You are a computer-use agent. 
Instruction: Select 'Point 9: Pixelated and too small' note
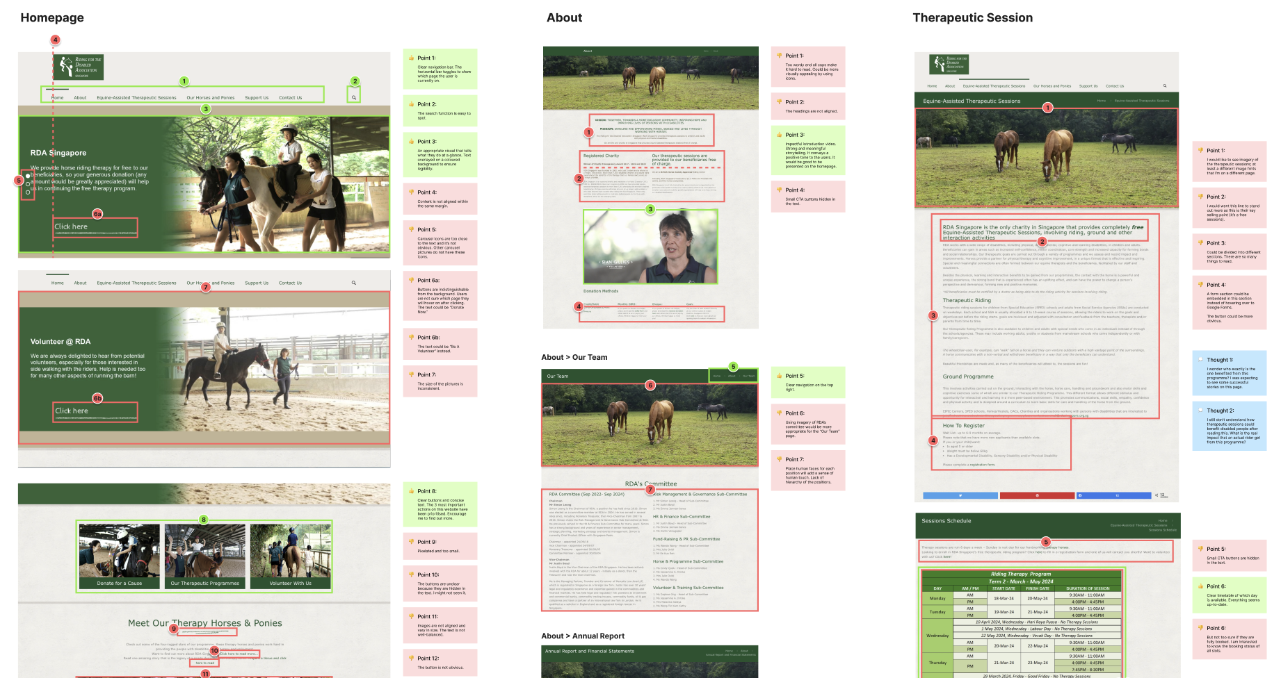point(440,546)
